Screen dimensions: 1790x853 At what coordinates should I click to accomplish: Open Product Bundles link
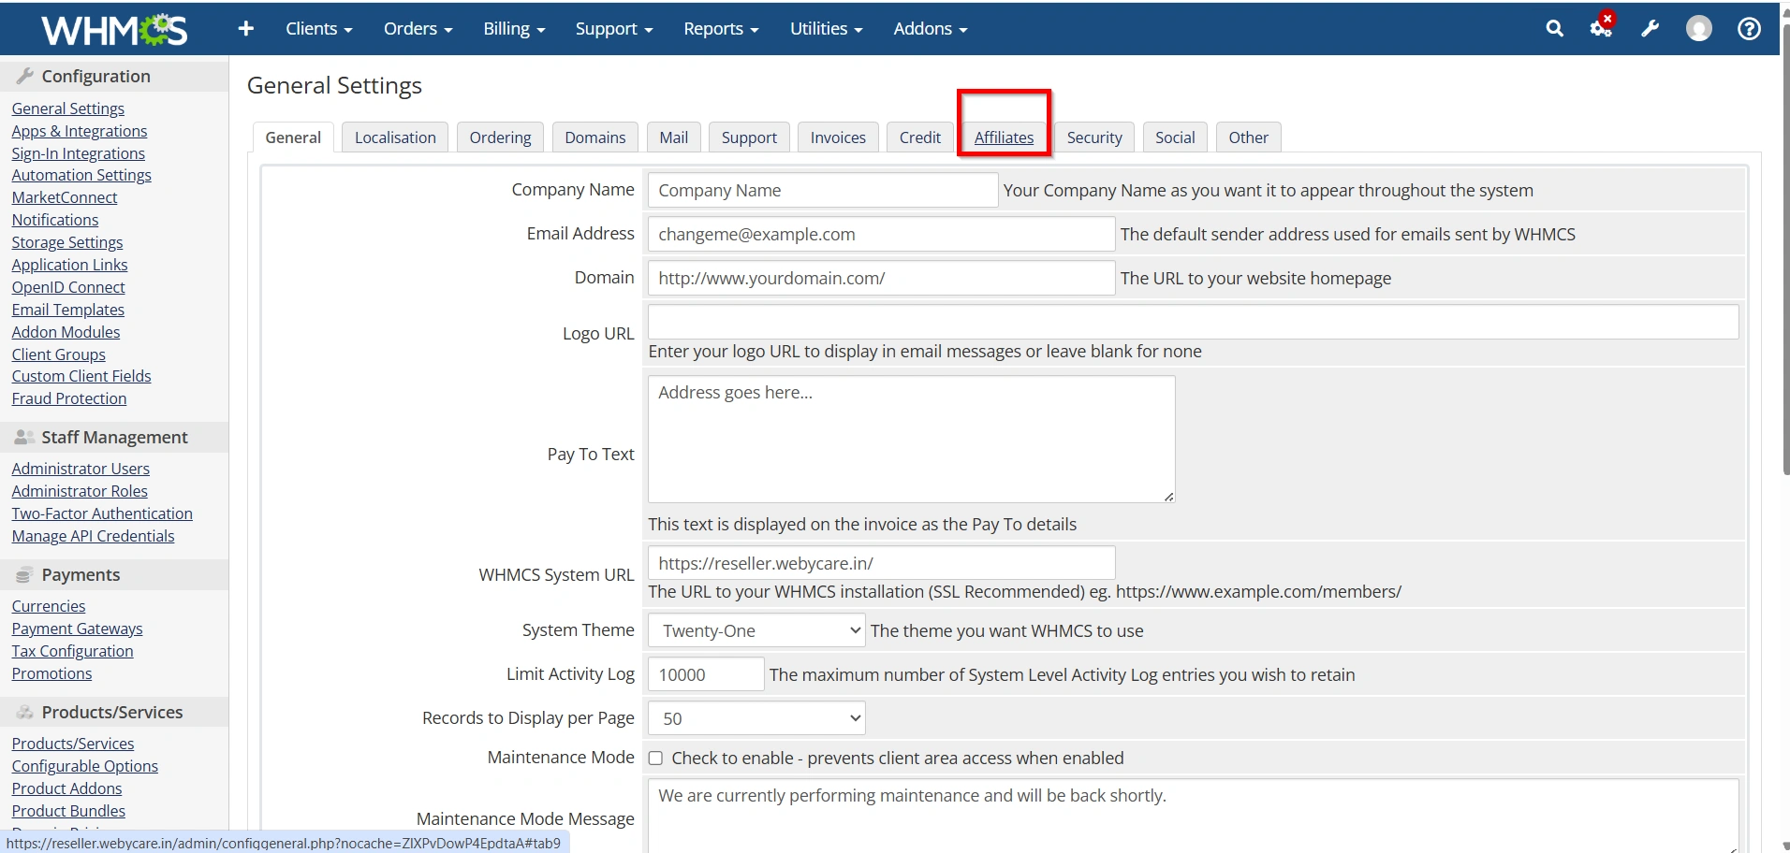click(x=68, y=811)
